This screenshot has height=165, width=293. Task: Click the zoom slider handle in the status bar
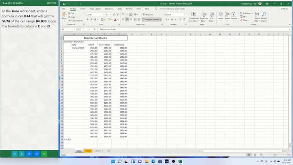[275, 155]
